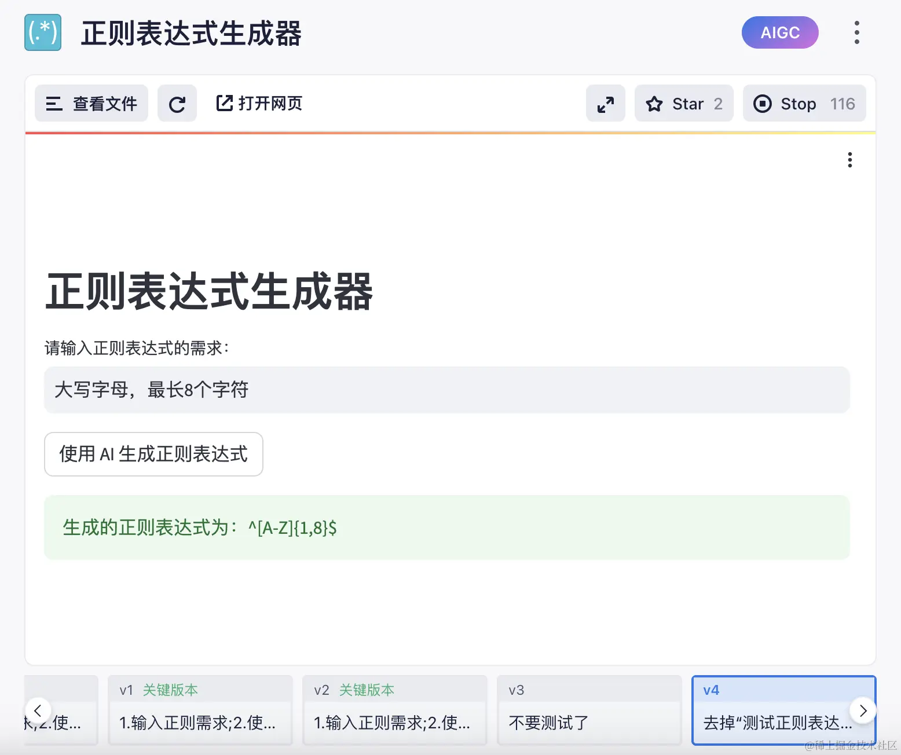Select the v2 关键版本 version card
Screen dimensions: 901x755
pos(395,710)
